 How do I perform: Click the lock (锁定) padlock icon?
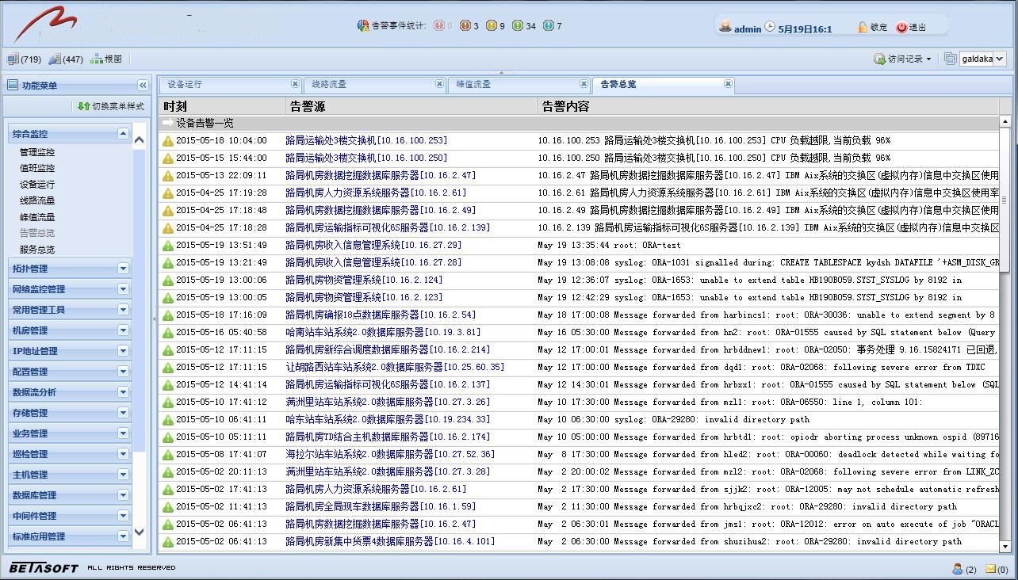[x=863, y=28]
